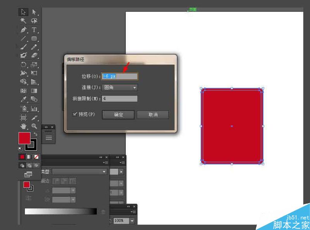Viewport: 310px width, 230px height.
Task: Select the Artboard tool
Action: point(23,118)
